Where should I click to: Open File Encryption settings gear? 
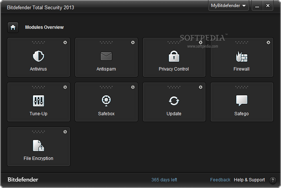(65, 132)
